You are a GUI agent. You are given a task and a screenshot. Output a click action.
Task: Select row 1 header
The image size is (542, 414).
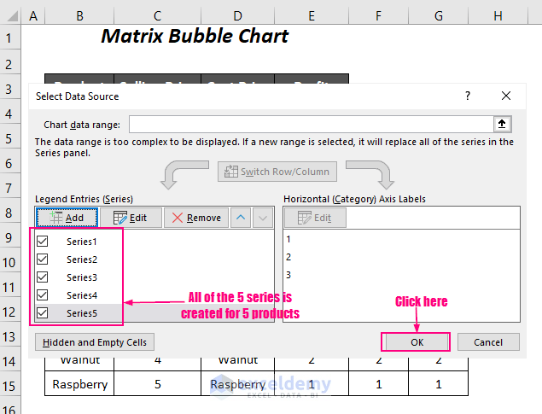[10, 37]
